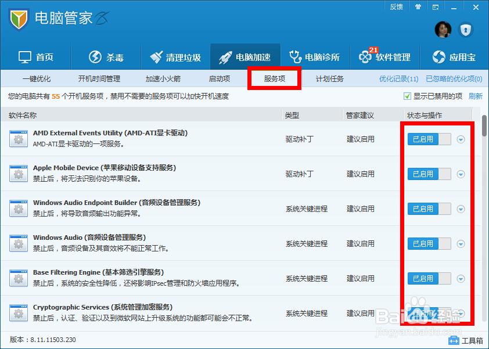Image resolution: width=489 pixels, height=349 pixels.
Task: Switch to 加速小火箭 tab
Action: click(163, 78)
